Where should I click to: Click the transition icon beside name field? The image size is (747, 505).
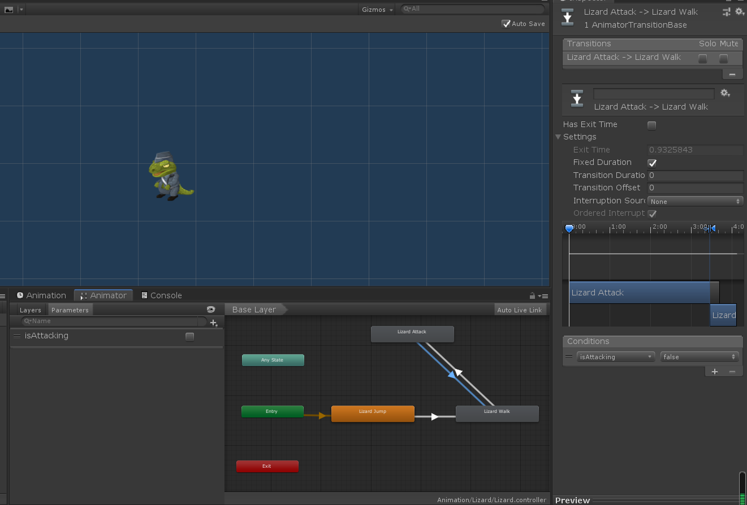click(x=577, y=98)
